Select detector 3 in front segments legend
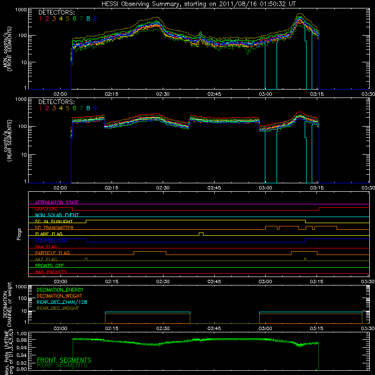Screen dimensions: 375x375 point(54,19)
